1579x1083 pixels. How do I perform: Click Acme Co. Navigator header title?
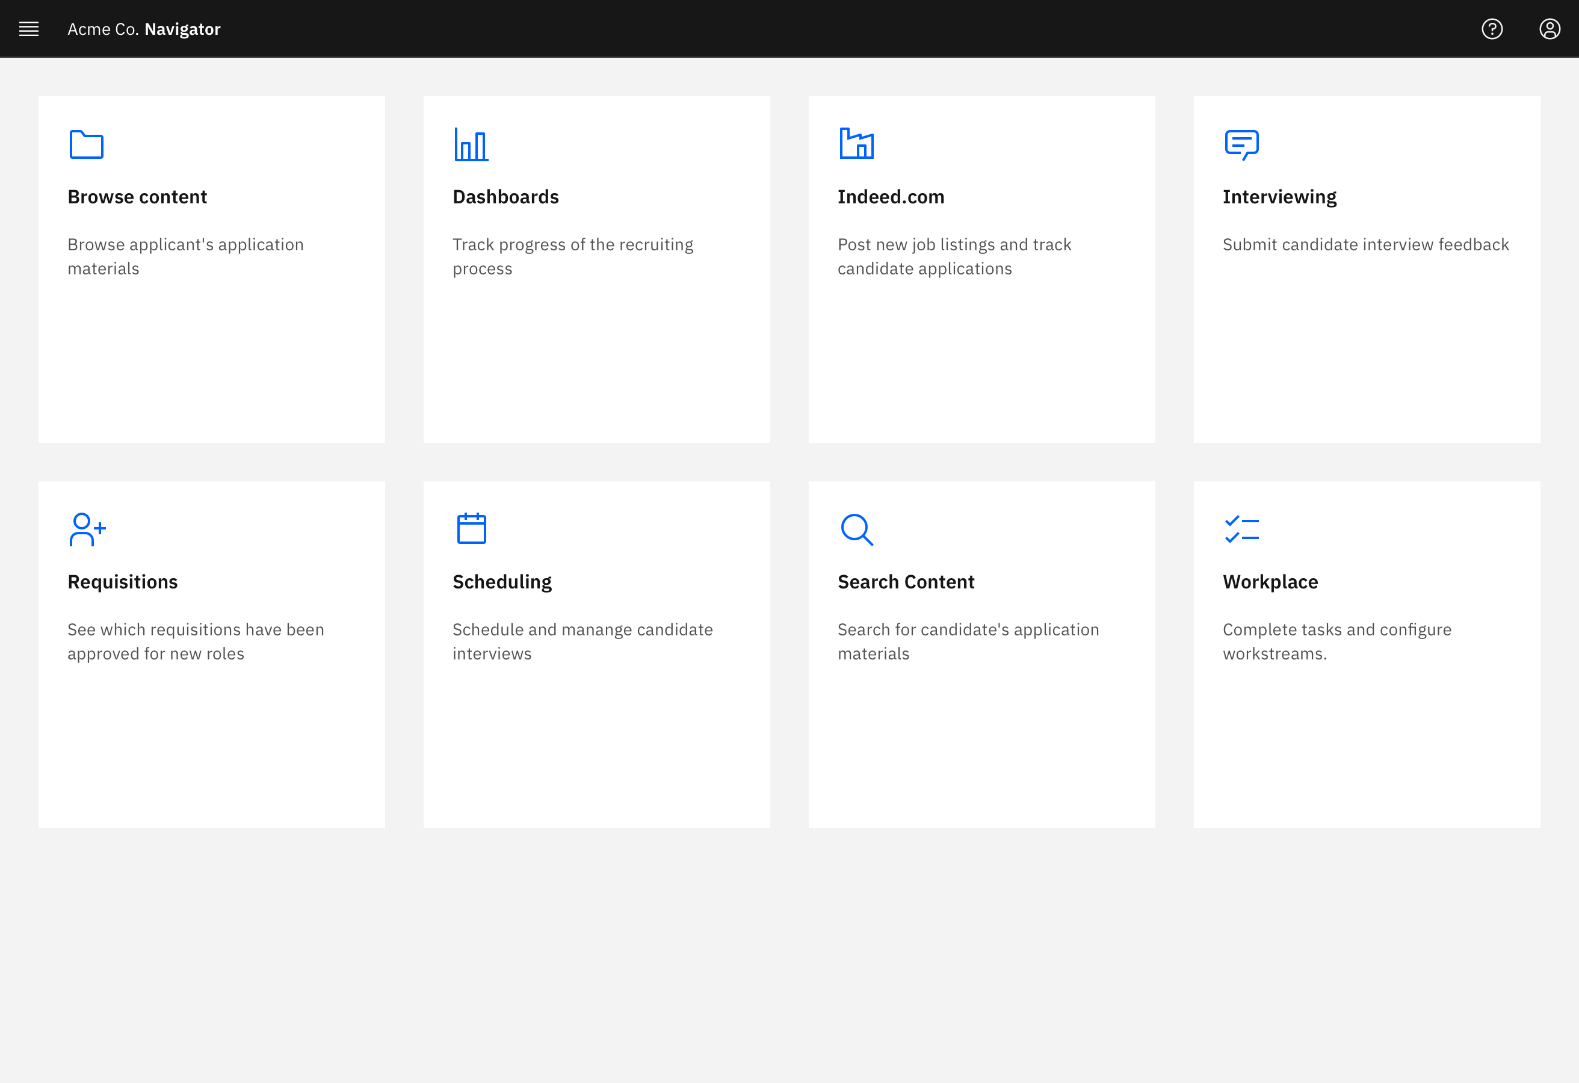(144, 28)
